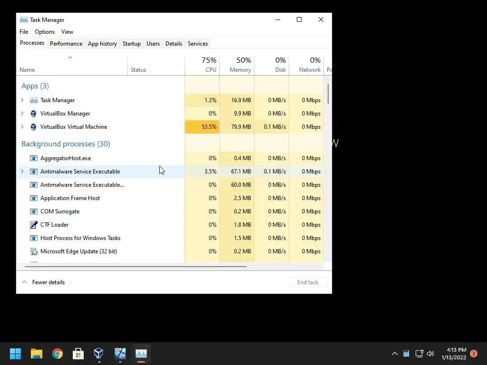Click the taskbar app icon right of VirtualBox
The height and width of the screenshot is (365, 487).
tap(120, 353)
